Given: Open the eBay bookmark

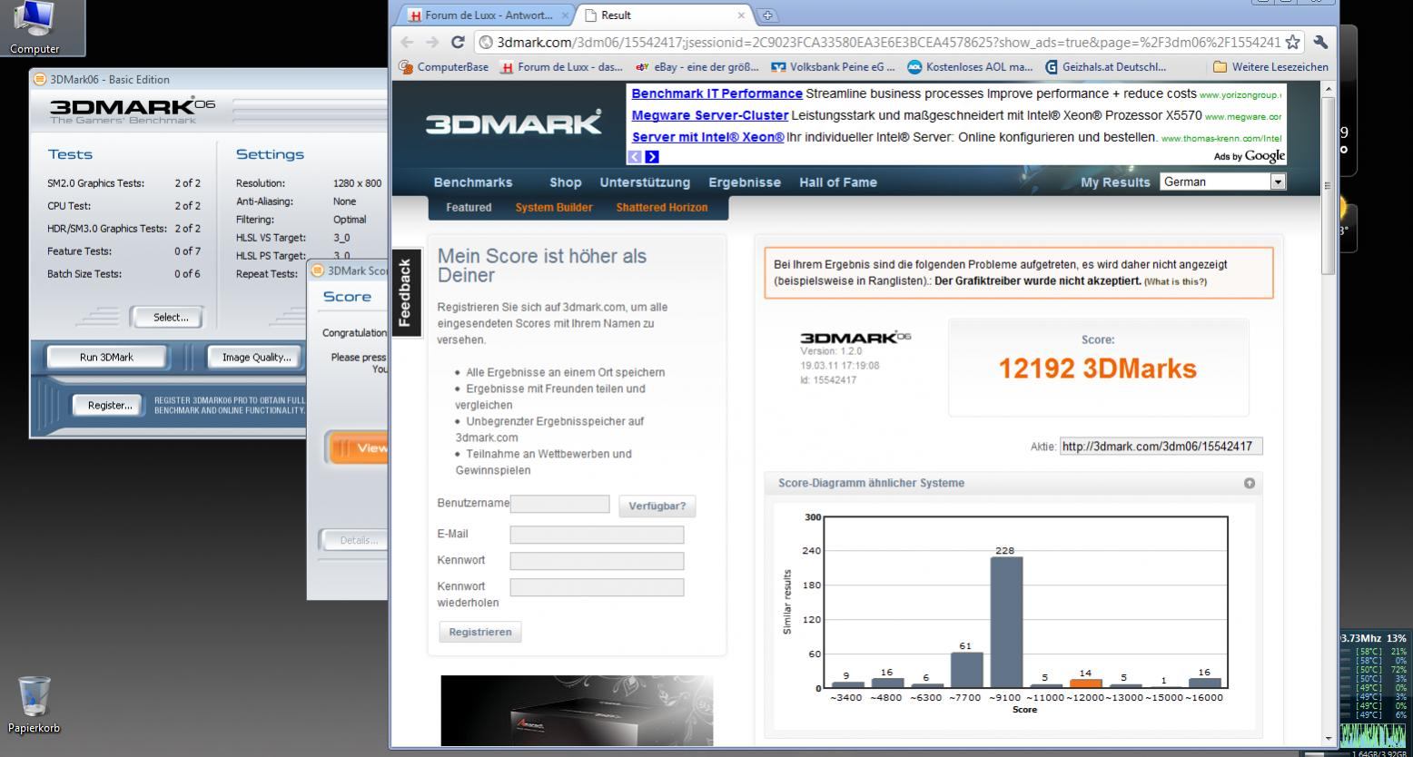Looking at the screenshot, I should tap(697, 67).
